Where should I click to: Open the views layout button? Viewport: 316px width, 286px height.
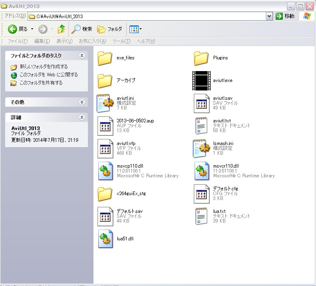pyautogui.click(x=134, y=29)
